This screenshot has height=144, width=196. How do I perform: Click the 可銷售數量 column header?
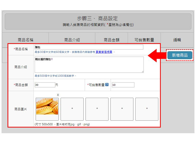(x=144, y=40)
